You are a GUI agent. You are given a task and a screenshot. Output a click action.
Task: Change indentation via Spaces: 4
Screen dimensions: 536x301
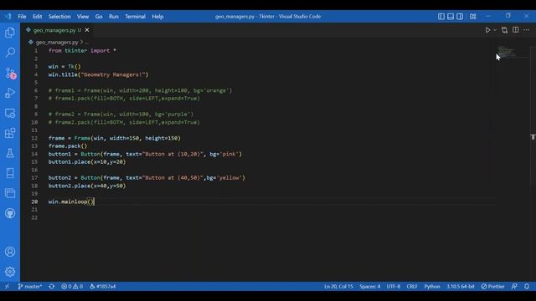(369, 286)
